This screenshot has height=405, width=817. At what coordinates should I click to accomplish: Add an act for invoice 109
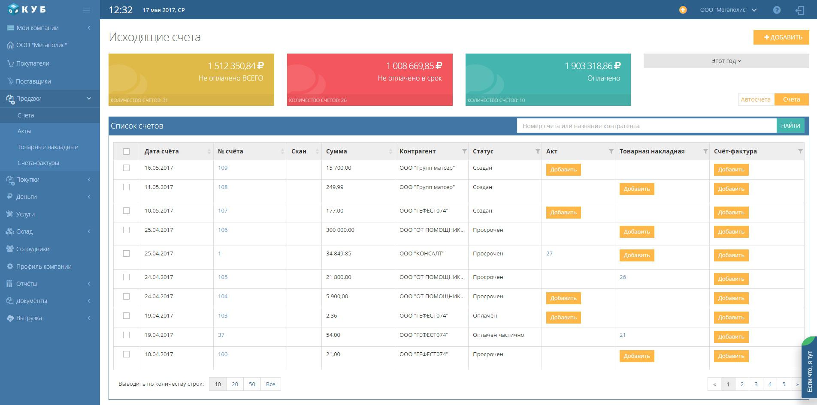[x=563, y=170]
